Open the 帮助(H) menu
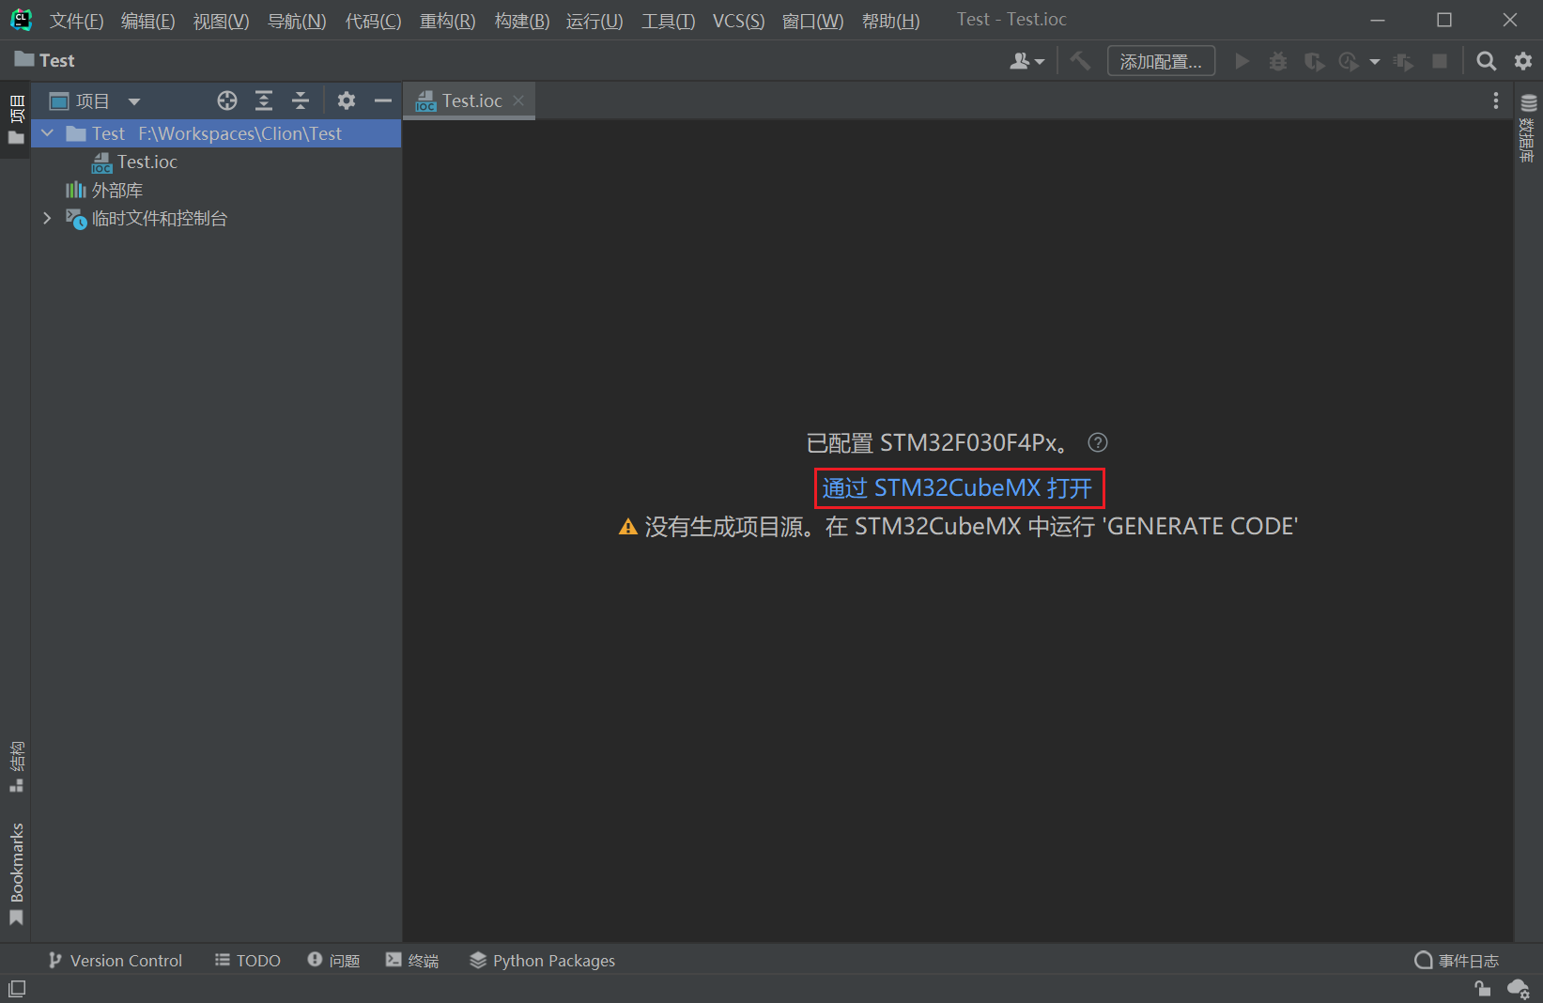Viewport: 1543px width, 1003px height. [x=890, y=21]
